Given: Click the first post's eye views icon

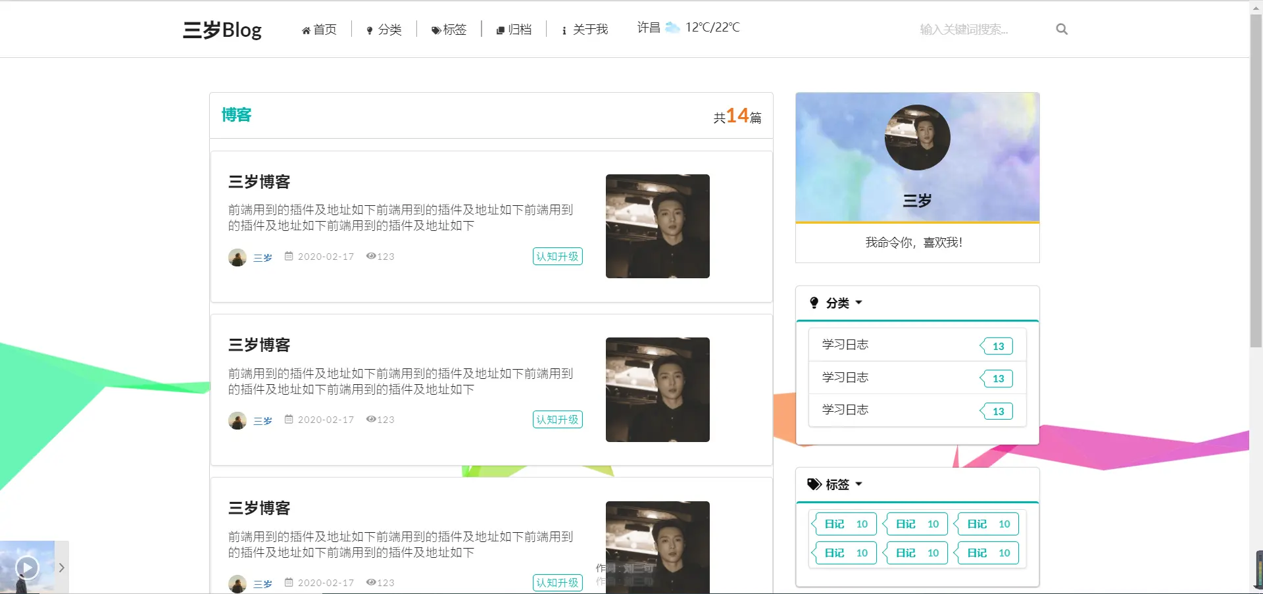Looking at the screenshot, I should pos(371,256).
